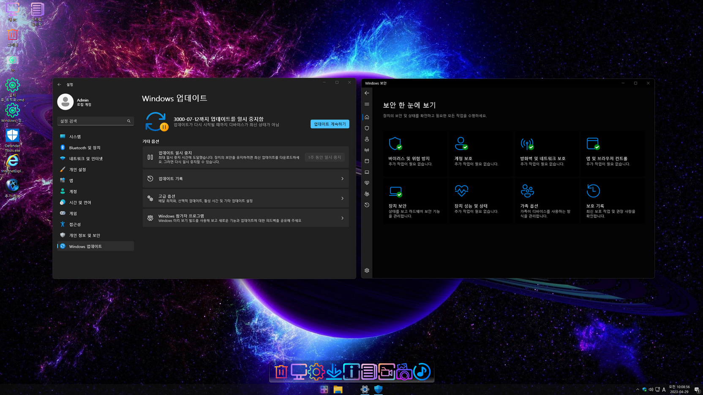Click the download arrow icon in the dock
The width and height of the screenshot is (703, 395).
[x=334, y=372]
